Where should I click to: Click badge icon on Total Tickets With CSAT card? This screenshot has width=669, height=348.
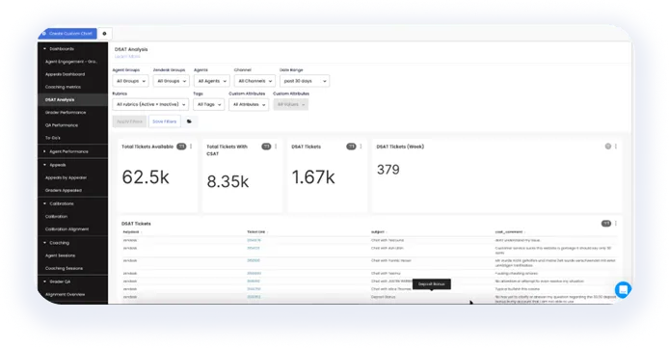point(266,147)
